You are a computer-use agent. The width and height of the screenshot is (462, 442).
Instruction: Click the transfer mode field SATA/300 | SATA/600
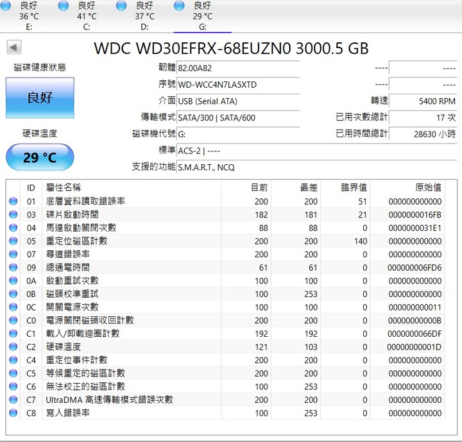pos(238,117)
